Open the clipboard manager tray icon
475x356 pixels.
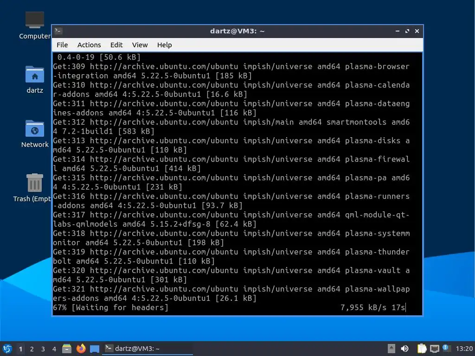[422, 349]
